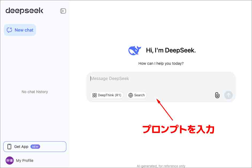
Task: Focus the Message DeepSeek input field
Action: click(161, 79)
